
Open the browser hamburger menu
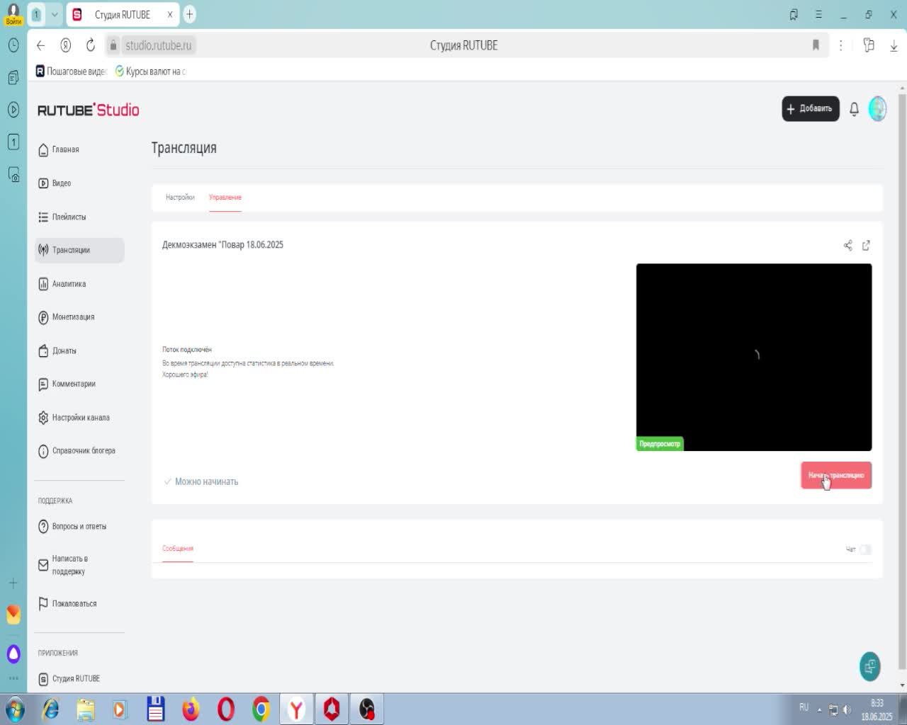[818, 14]
